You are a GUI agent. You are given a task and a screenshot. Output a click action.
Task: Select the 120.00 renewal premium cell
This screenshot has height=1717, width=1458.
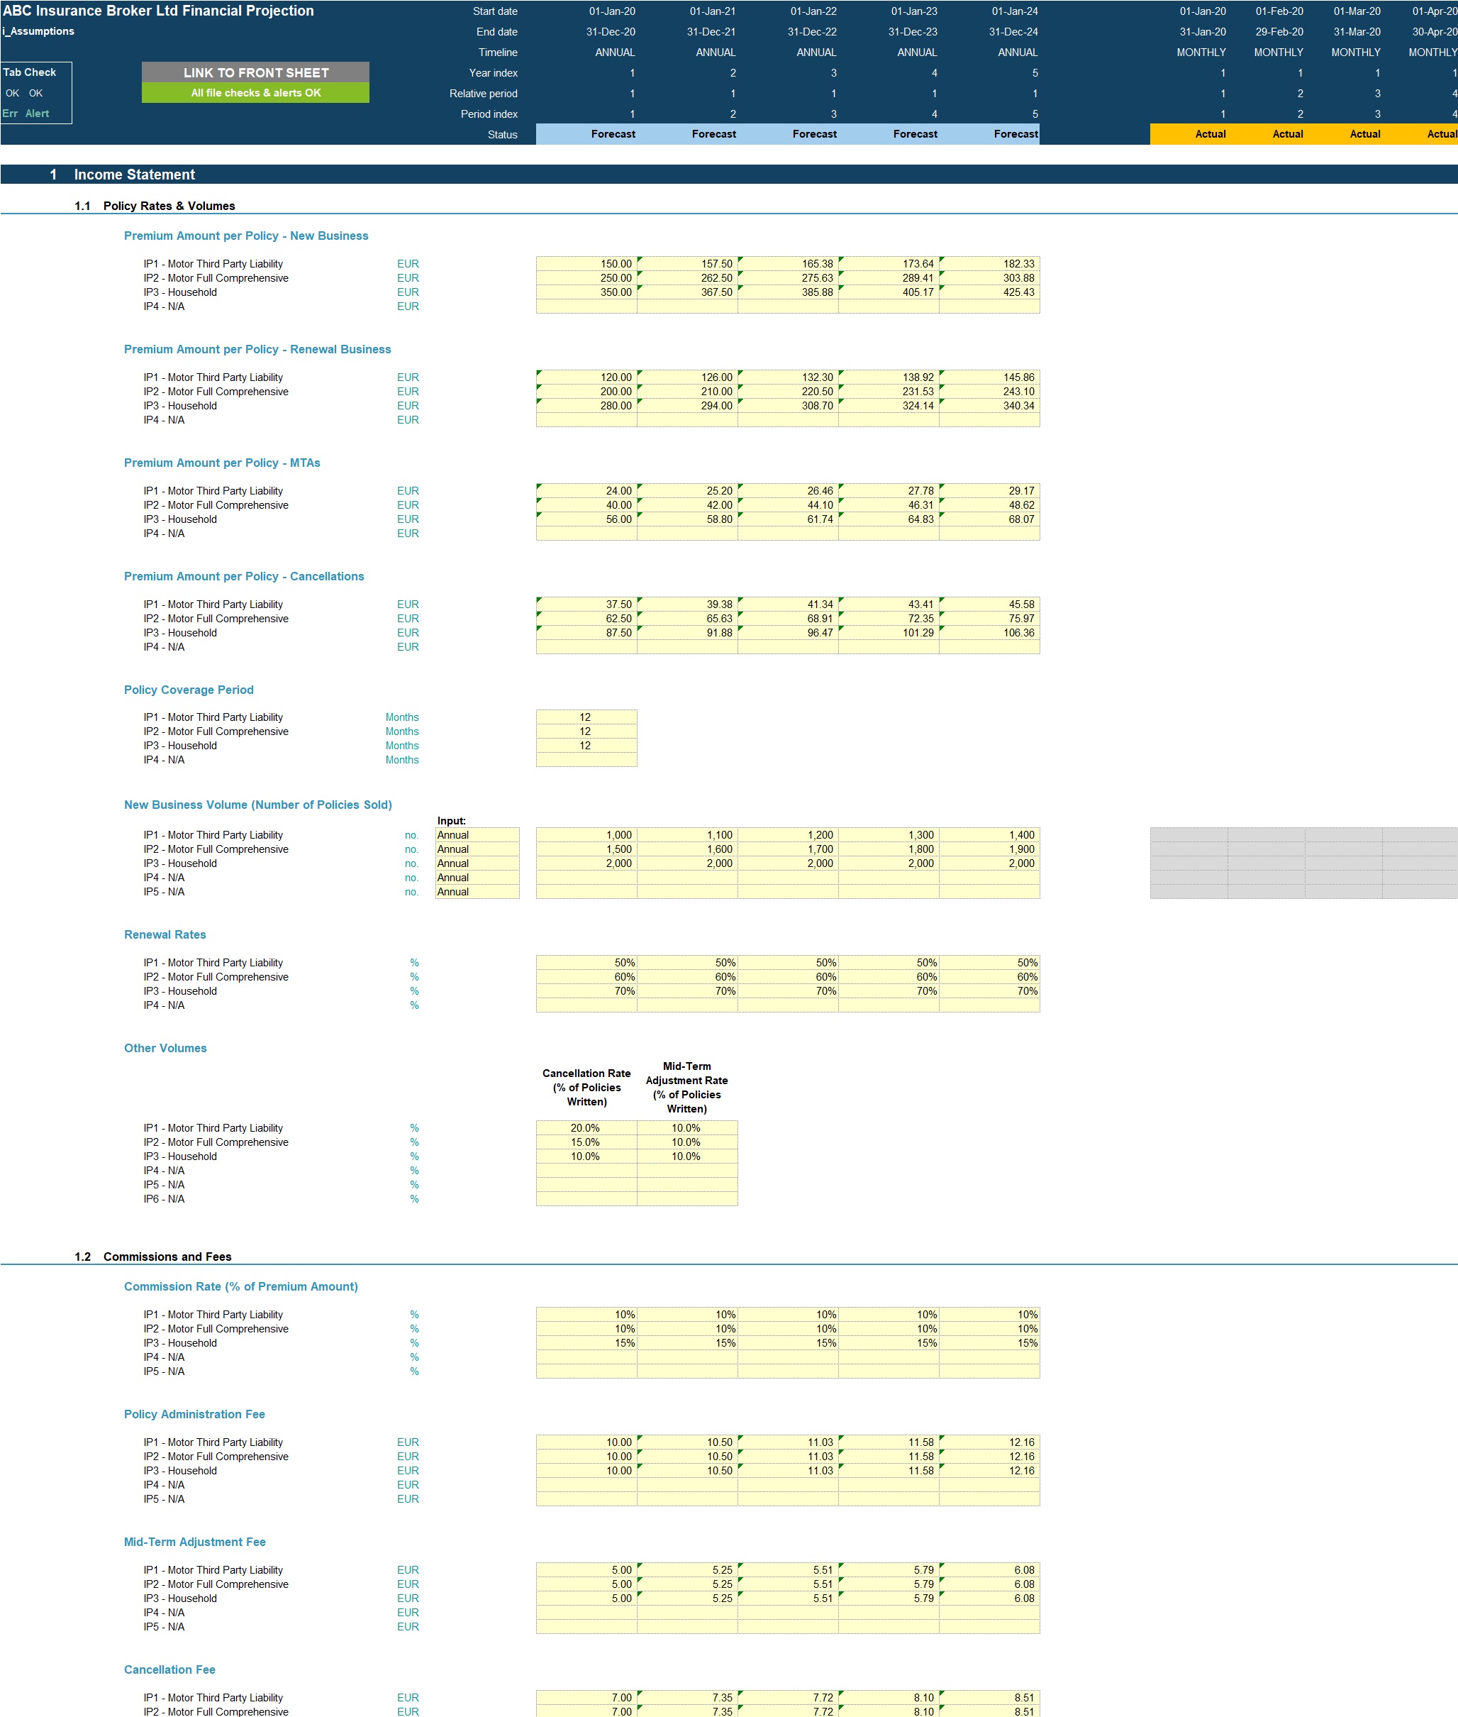(586, 377)
